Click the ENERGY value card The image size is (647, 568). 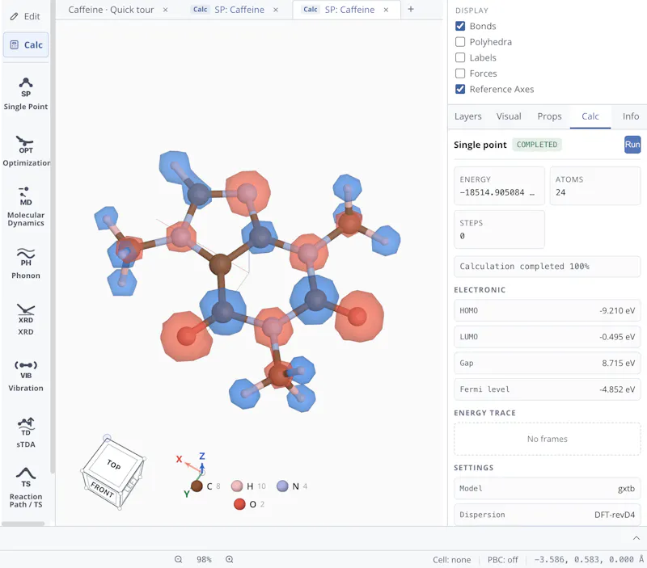coord(499,186)
